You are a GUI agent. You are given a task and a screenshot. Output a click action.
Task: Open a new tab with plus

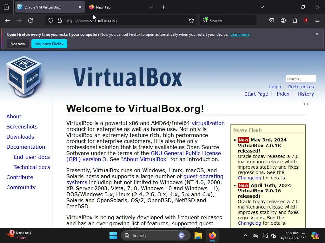pyautogui.click(x=163, y=7)
